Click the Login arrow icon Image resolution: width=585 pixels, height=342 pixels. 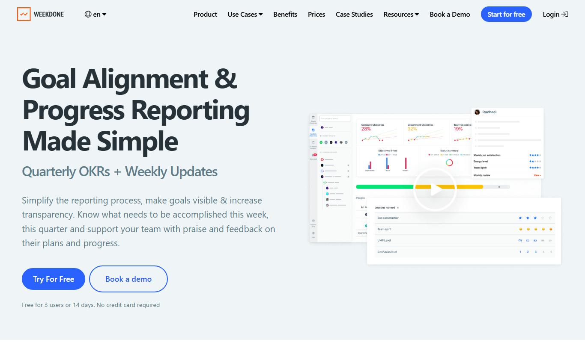(565, 14)
